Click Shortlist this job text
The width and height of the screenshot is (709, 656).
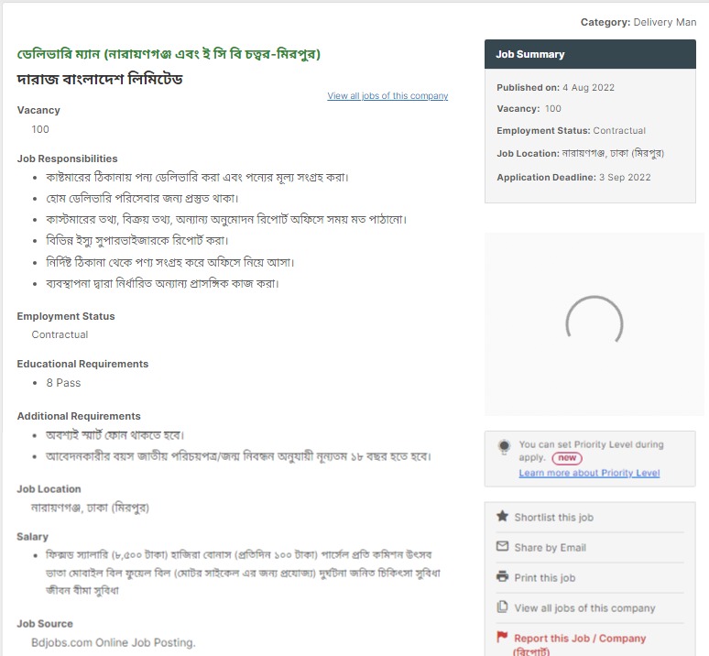[x=554, y=518]
